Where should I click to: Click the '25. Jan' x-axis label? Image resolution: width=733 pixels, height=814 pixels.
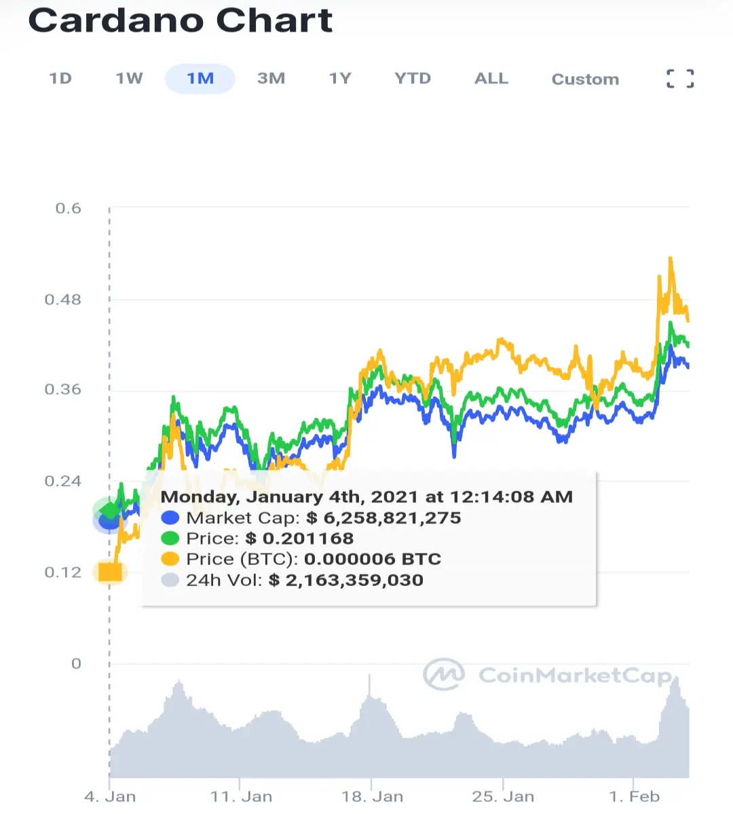(x=503, y=796)
